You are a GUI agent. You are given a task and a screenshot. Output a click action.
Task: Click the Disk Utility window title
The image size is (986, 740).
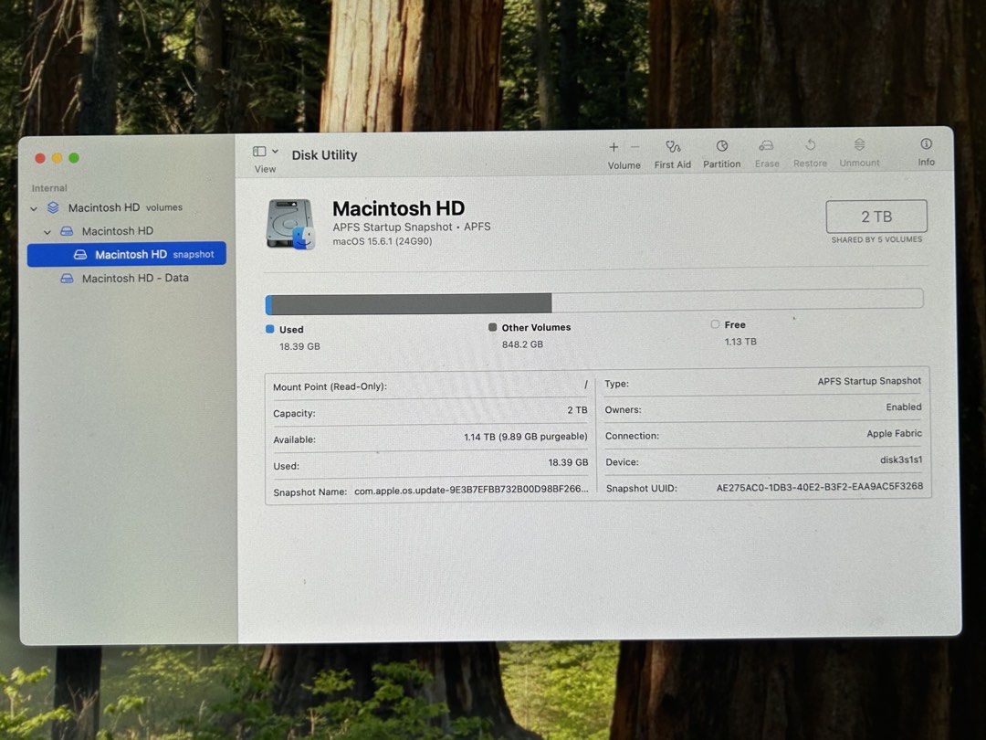pos(324,154)
